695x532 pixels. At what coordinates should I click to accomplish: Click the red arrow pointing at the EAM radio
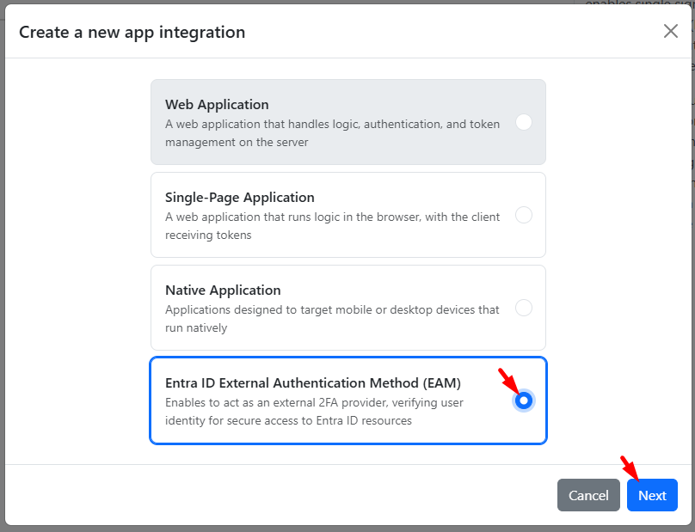pos(507,380)
